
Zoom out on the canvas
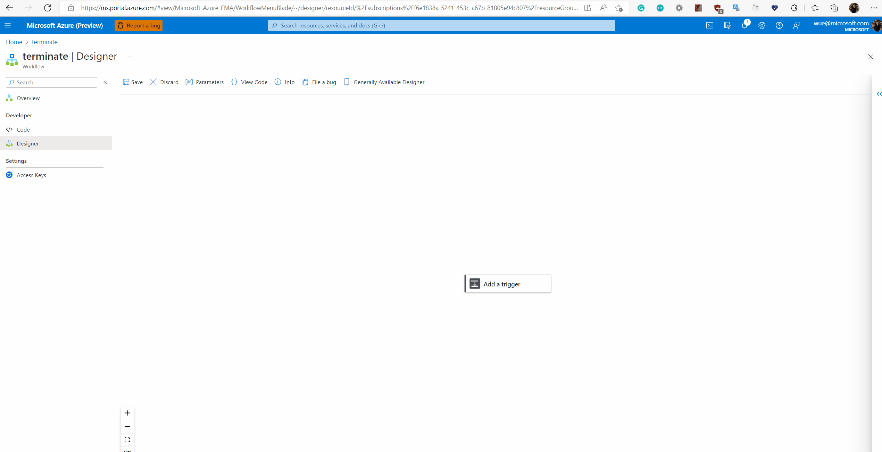coord(127,426)
